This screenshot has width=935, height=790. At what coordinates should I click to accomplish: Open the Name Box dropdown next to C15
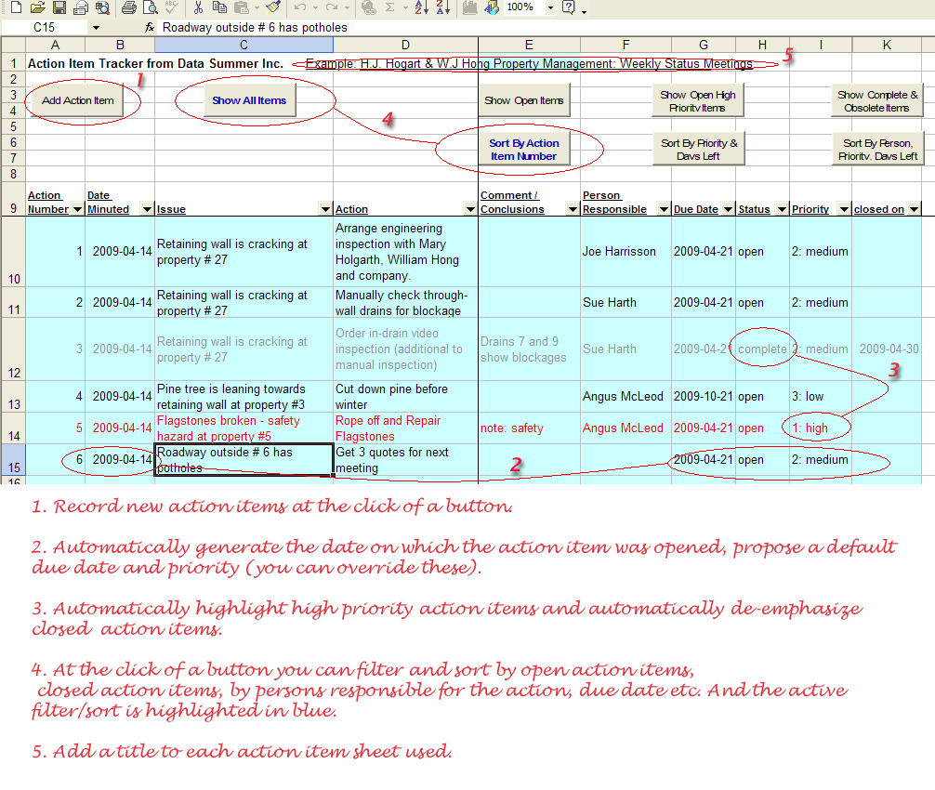click(x=96, y=28)
